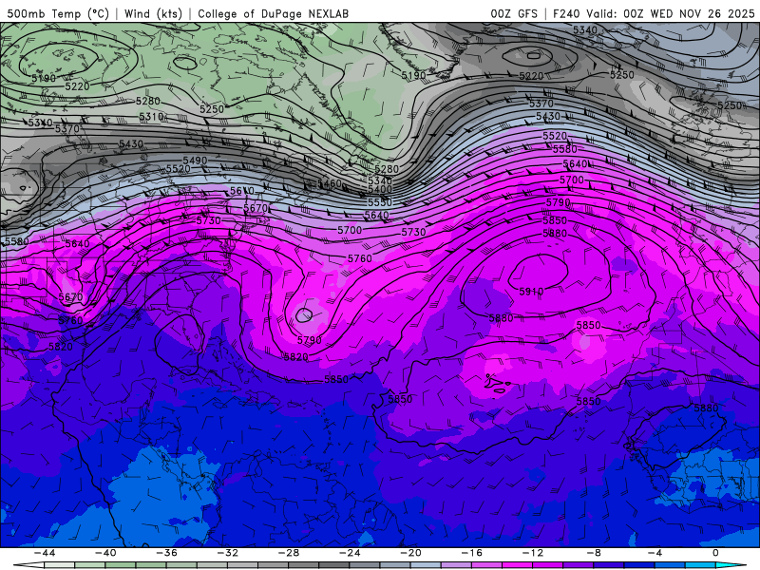The image size is (760, 570).
Task: Click the -44 color scale label
Action: tap(44, 553)
